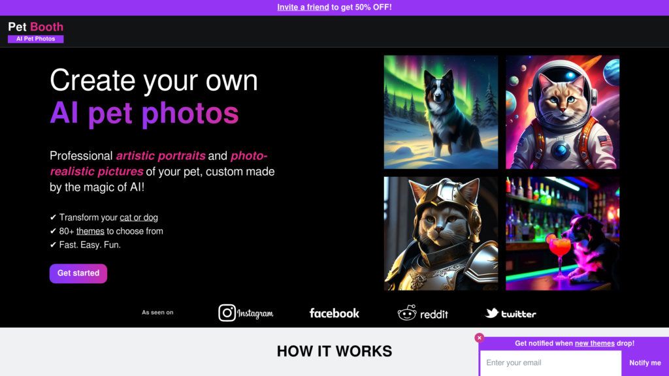Click the facebook logo
The width and height of the screenshot is (669, 376).
tap(334, 313)
